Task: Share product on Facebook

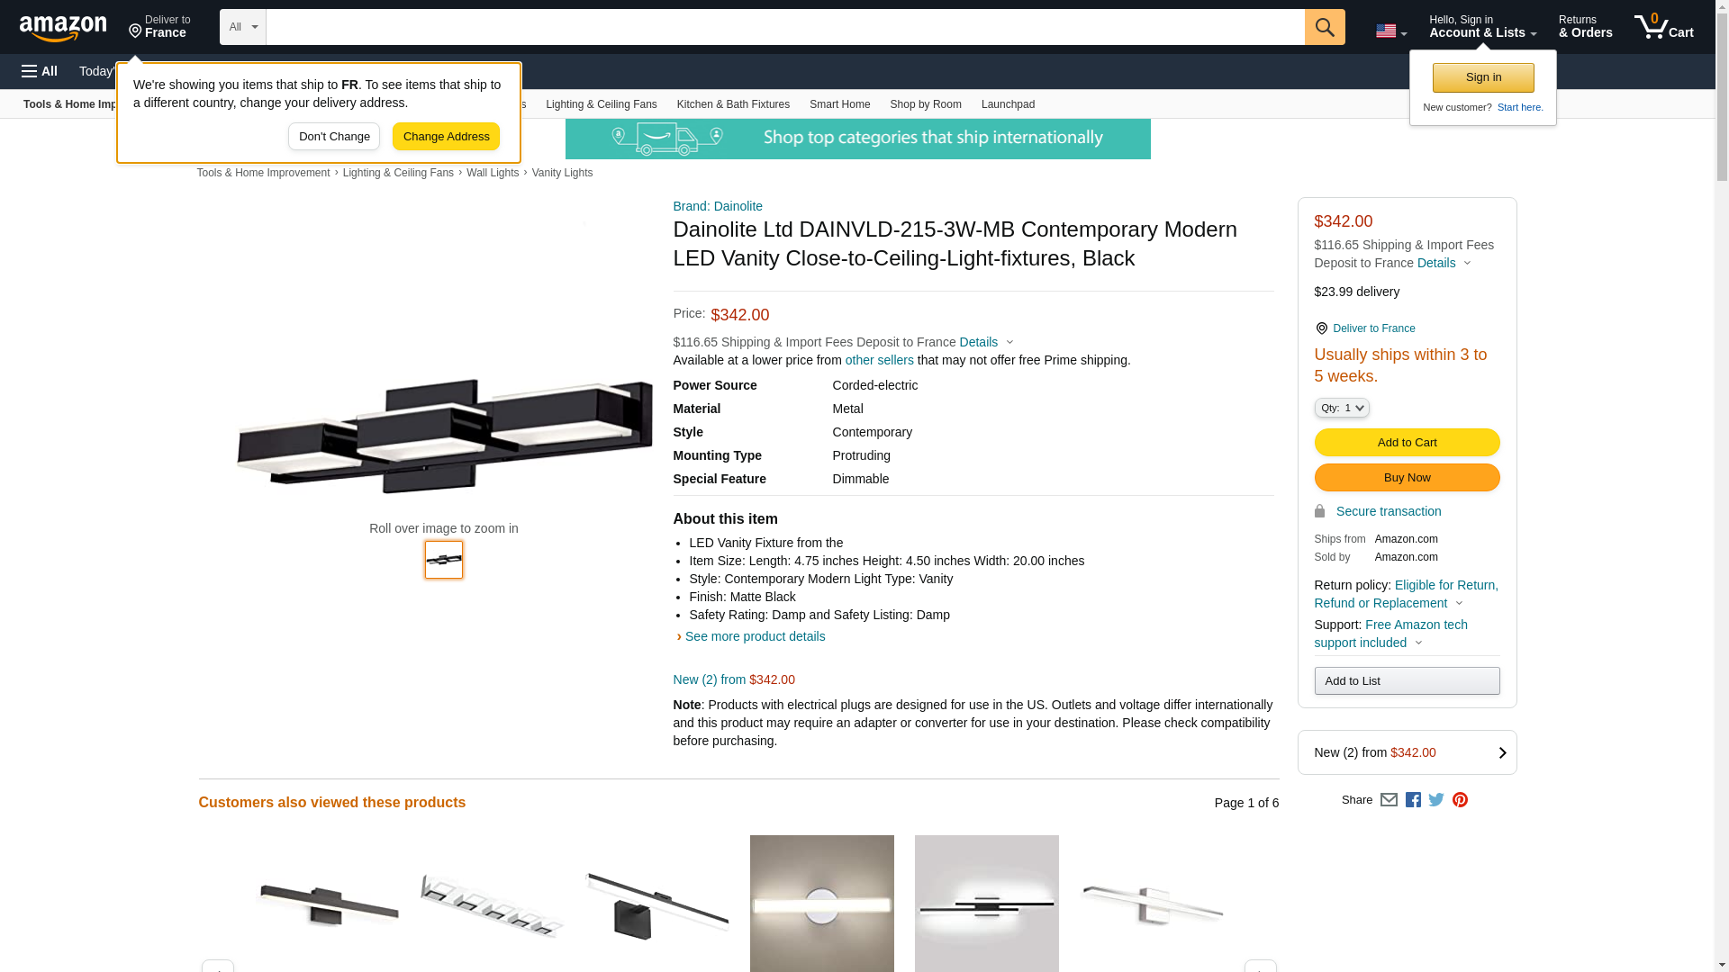Action: [x=1413, y=800]
